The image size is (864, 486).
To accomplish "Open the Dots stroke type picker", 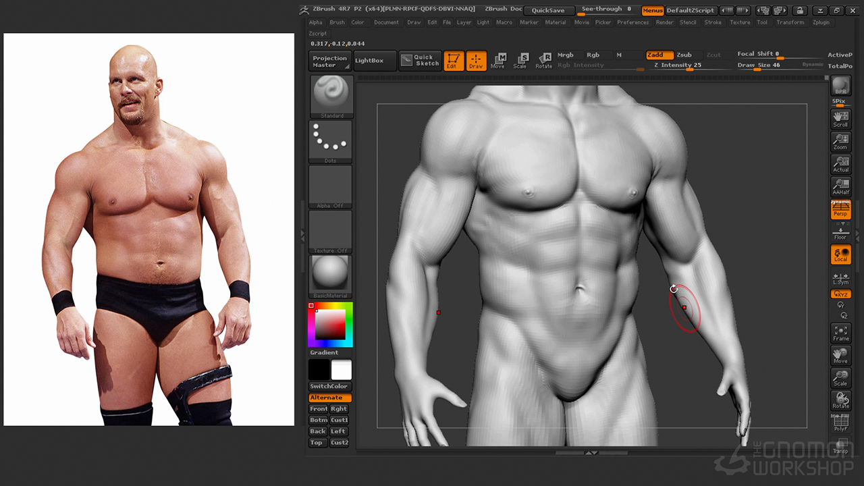I will click(331, 141).
